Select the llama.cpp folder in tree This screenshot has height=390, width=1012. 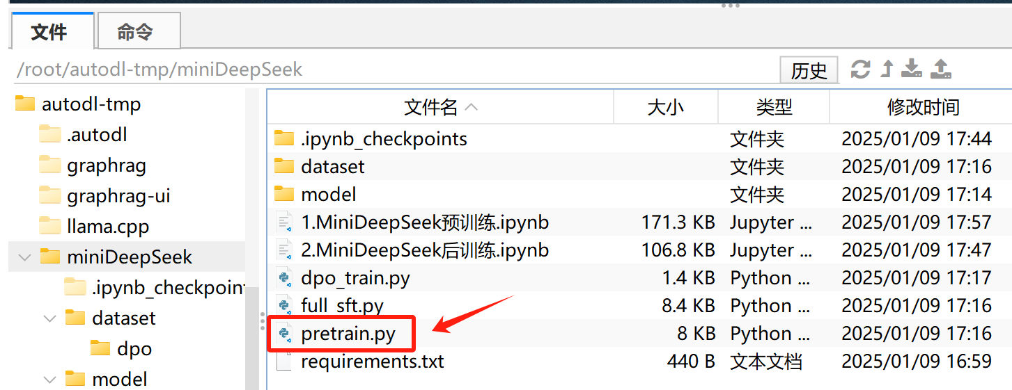coord(108,227)
